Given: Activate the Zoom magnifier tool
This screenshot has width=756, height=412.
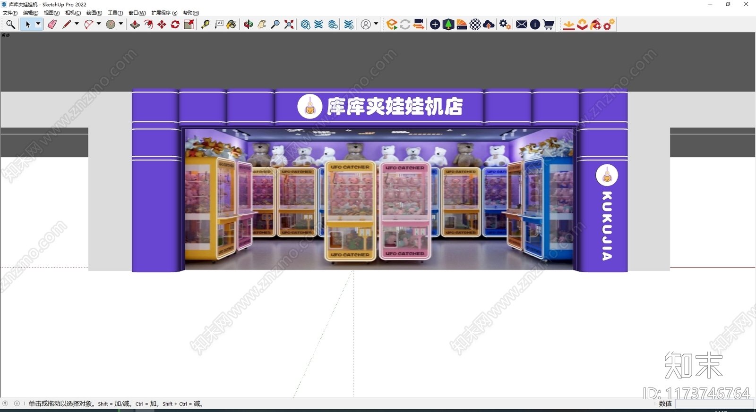Looking at the screenshot, I should (x=275, y=25).
